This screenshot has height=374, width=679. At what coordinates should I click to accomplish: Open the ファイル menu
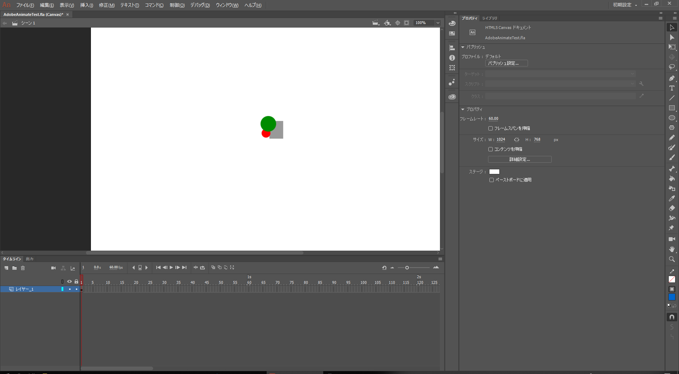point(25,5)
